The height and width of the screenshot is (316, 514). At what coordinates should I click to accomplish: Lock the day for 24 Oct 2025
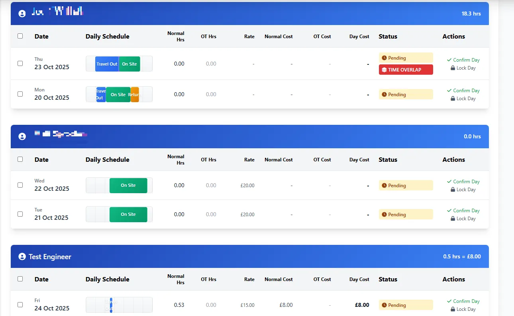coord(463,309)
